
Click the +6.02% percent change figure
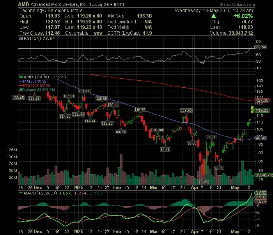point(243,16)
